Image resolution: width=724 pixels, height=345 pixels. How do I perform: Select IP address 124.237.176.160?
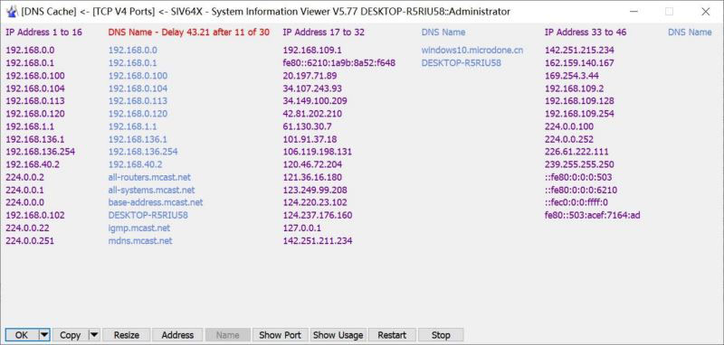tap(318, 215)
